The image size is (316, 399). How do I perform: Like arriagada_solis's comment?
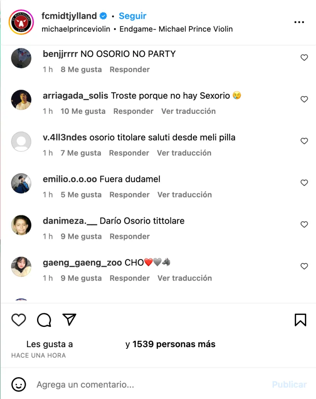coord(304,99)
